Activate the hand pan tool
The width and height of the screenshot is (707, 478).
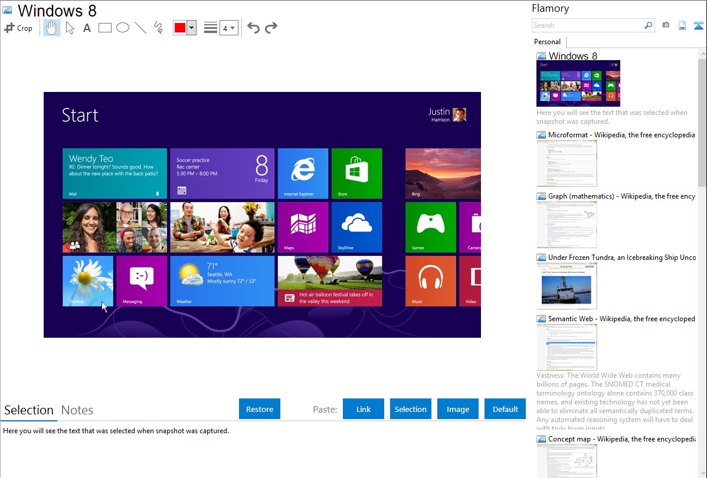[x=51, y=28]
